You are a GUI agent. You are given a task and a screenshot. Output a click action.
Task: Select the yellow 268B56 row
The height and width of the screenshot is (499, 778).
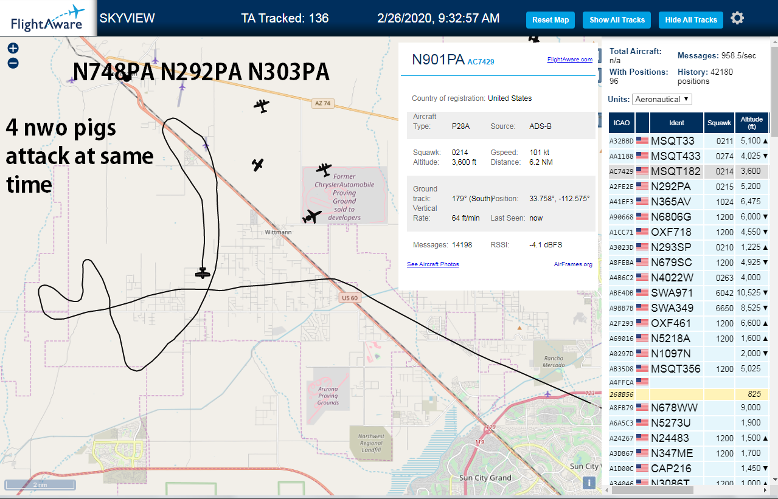click(x=689, y=394)
